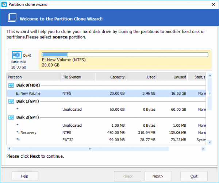Sort by the File System column header
Viewport: 219px width, 183px height.
coord(78,77)
